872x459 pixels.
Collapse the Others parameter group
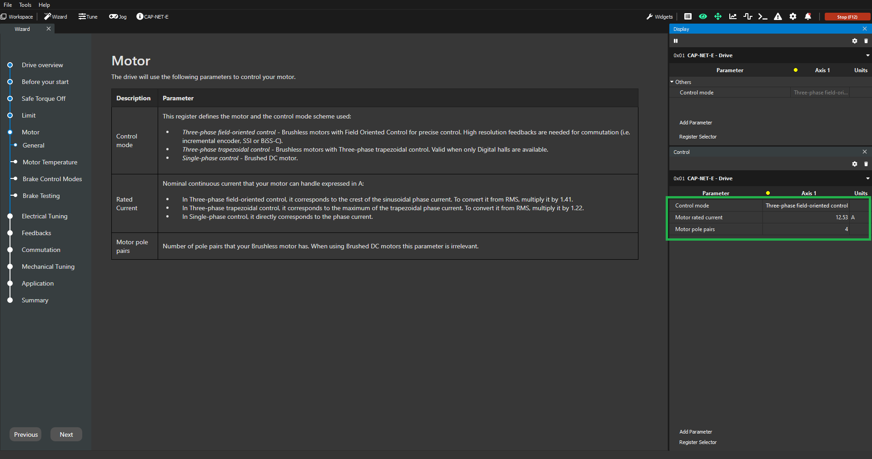(x=672, y=82)
